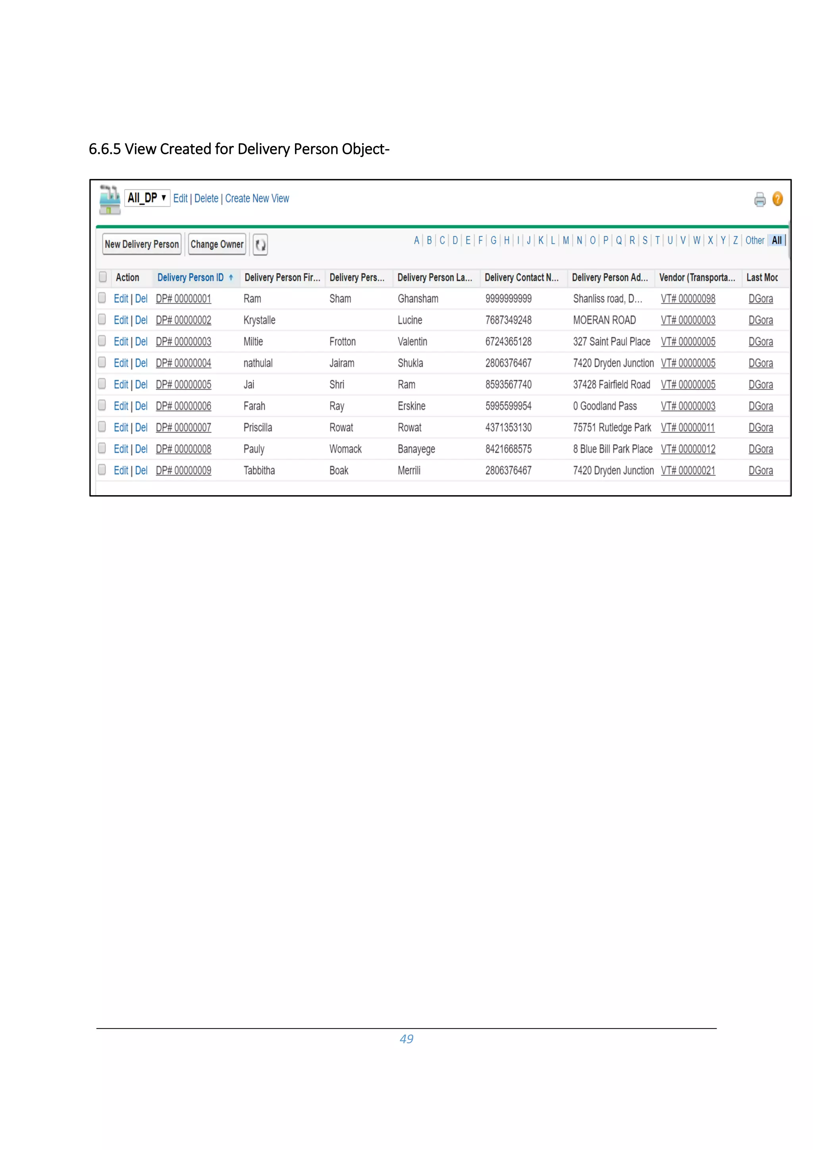Screen dimensions: 813x1150
Task: Click the refresh list icon button
Action: (x=260, y=244)
